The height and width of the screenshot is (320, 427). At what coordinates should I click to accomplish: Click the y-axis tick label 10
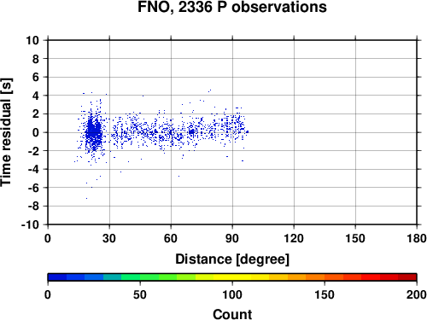coord(32,40)
